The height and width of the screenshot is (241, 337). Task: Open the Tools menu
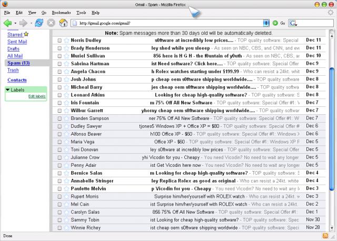coord(81,13)
